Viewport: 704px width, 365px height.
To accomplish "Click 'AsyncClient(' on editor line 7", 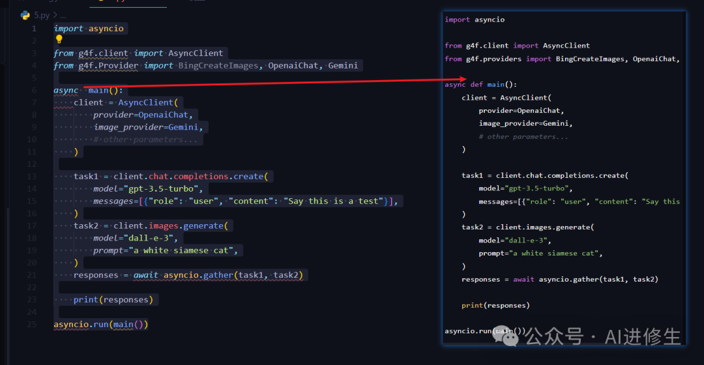I will 148,102.
